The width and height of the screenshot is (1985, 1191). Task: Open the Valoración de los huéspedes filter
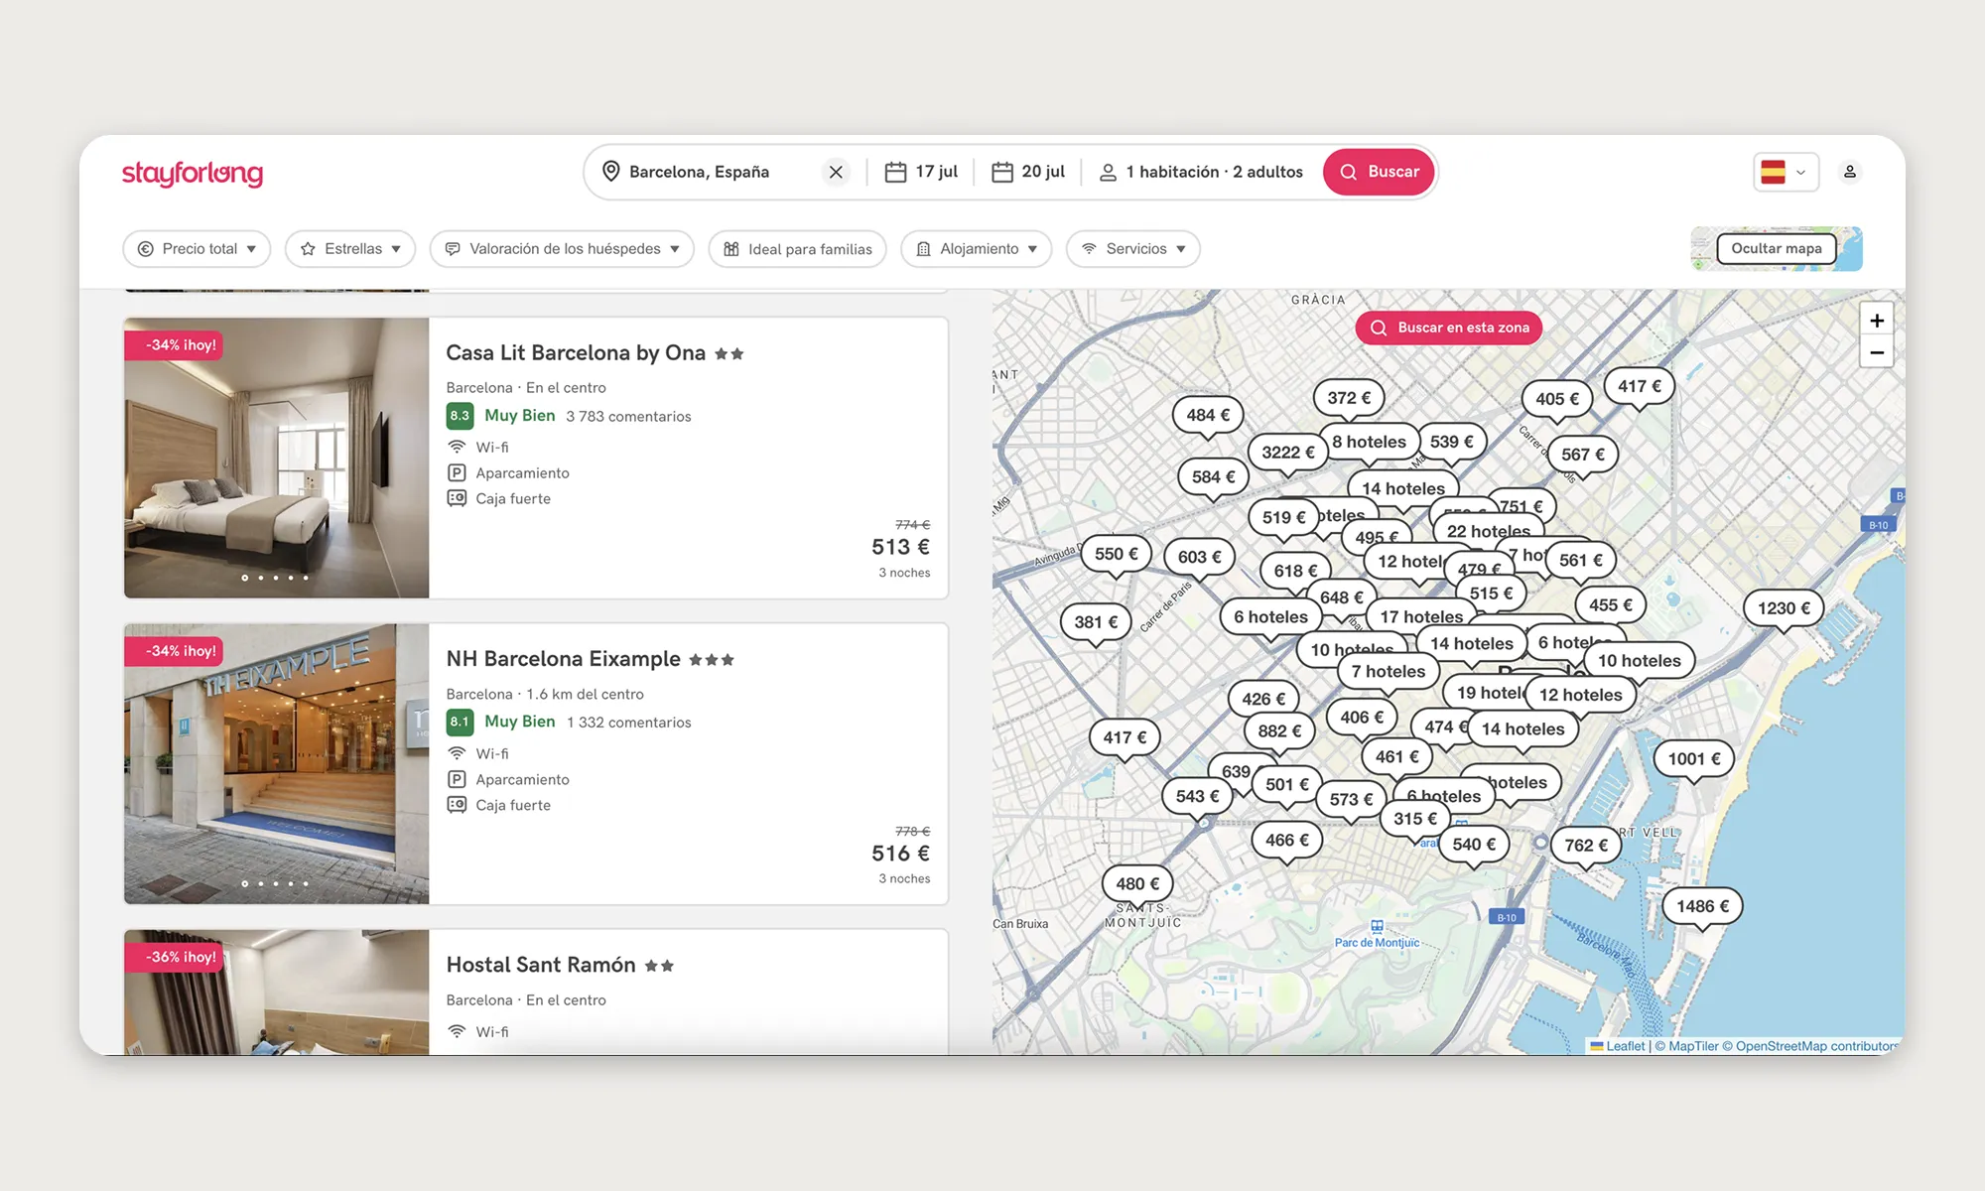click(562, 249)
